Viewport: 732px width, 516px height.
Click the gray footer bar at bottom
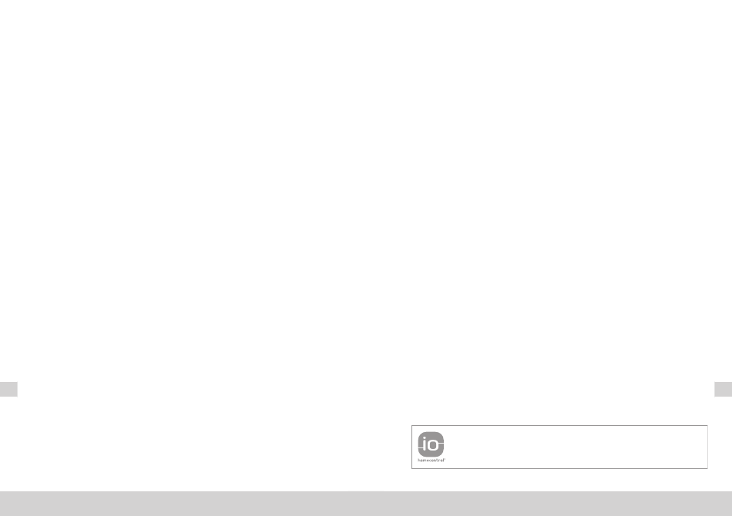point(366,504)
